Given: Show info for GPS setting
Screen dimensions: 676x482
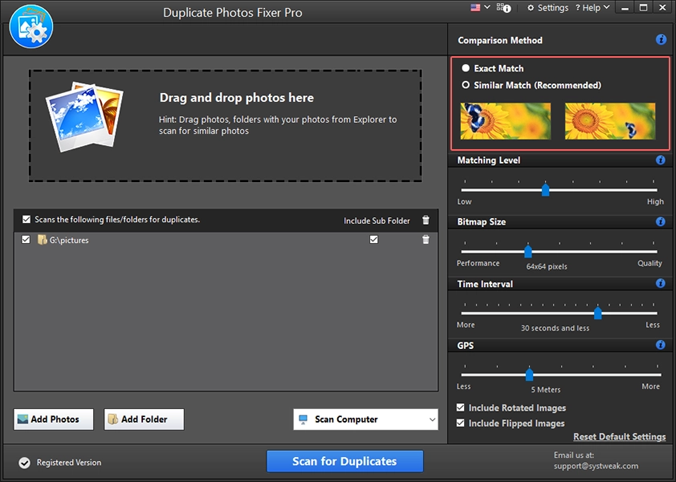Looking at the screenshot, I should tap(660, 345).
